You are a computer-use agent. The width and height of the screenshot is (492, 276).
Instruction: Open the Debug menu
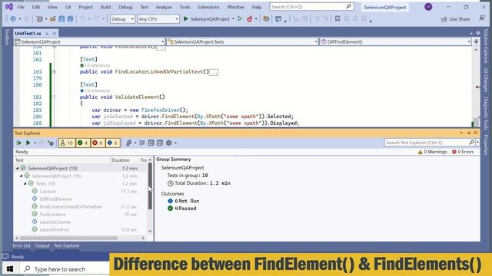click(125, 7)
